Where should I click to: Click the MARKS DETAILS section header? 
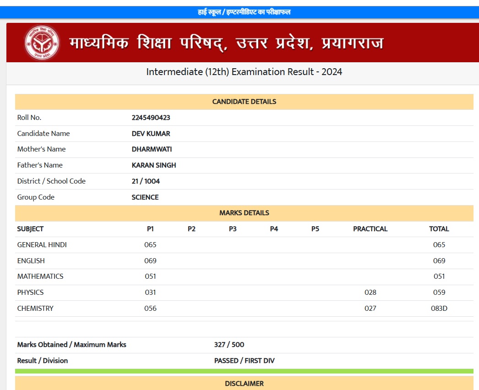point(244,213)
